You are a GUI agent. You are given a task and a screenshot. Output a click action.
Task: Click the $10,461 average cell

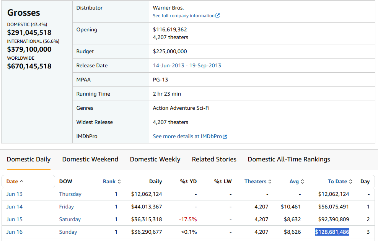coord(291,207)
